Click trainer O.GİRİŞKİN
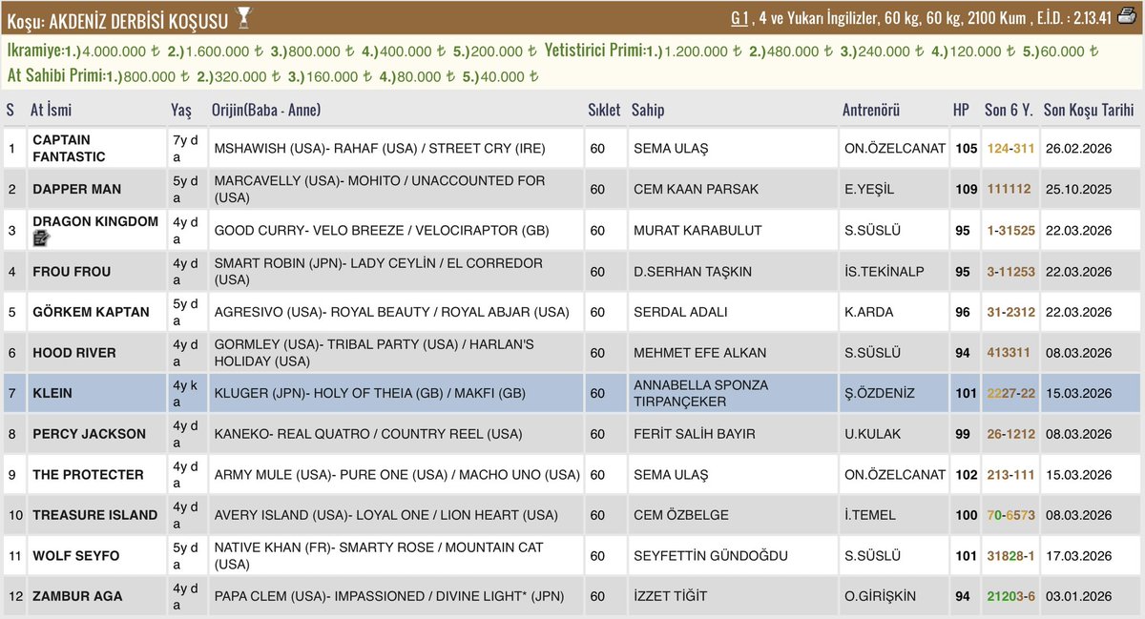The height and width of the screenshot is (619, 1145). 880,596
